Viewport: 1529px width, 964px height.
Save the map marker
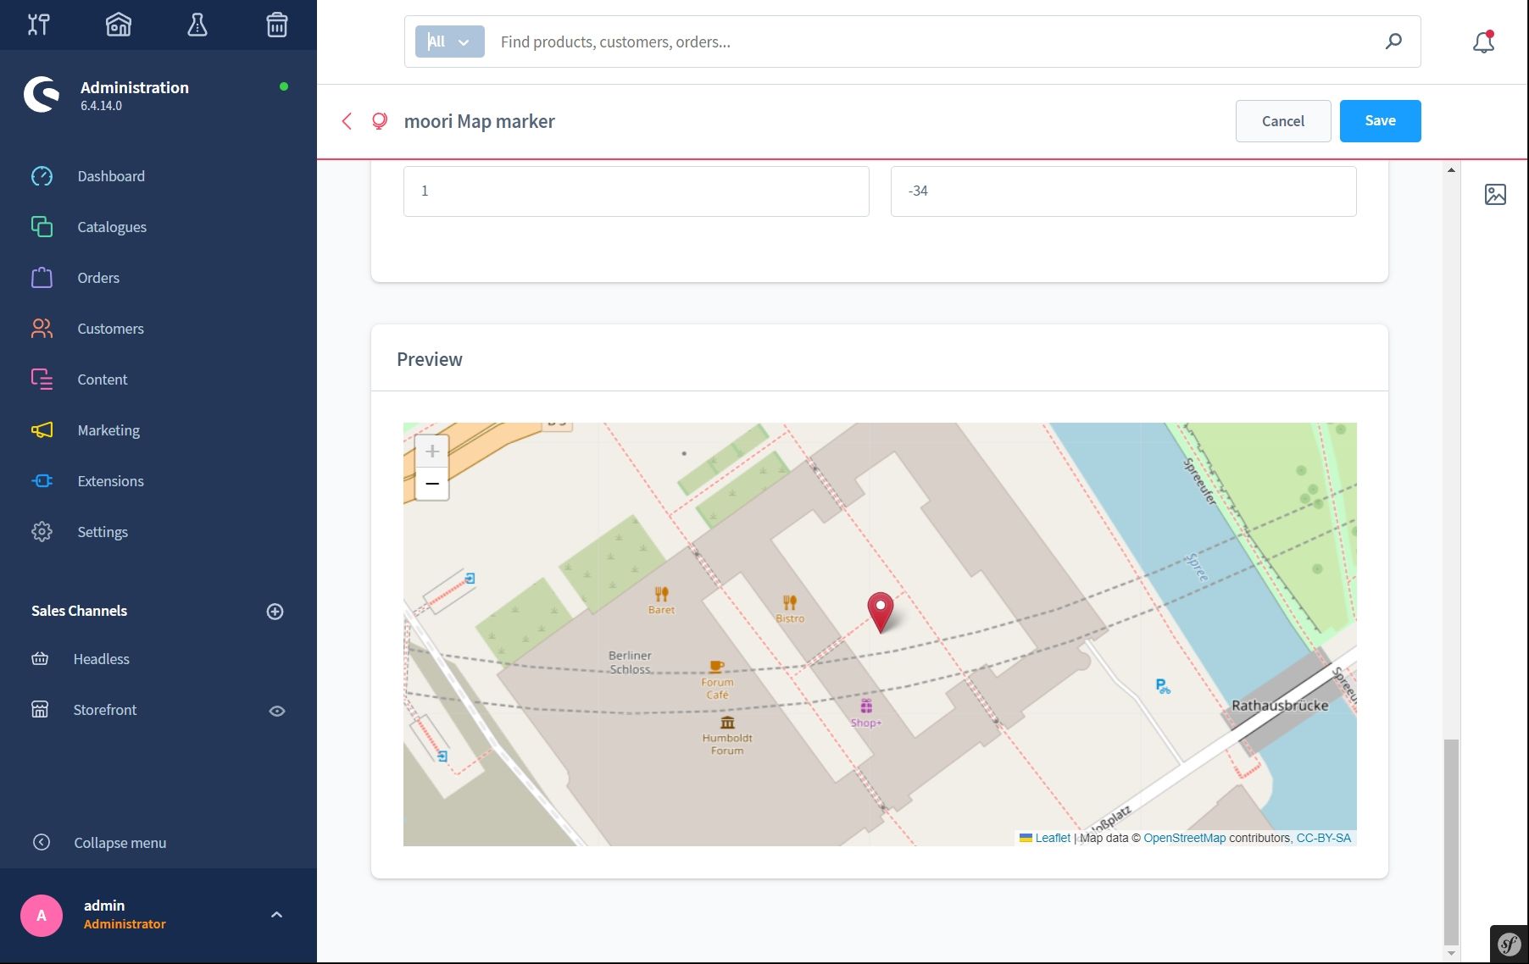pyautogui.click(x=1380, y=121)
